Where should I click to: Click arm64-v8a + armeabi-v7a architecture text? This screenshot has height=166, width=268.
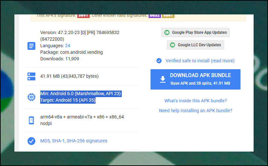pyautogui.click(x=82, y=117)
